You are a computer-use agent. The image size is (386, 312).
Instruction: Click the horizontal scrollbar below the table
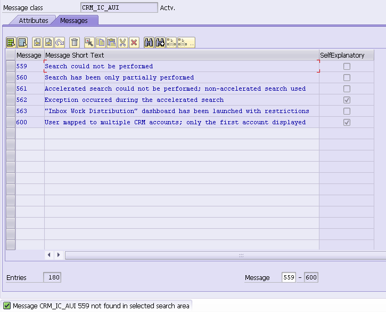coord(225,255)
